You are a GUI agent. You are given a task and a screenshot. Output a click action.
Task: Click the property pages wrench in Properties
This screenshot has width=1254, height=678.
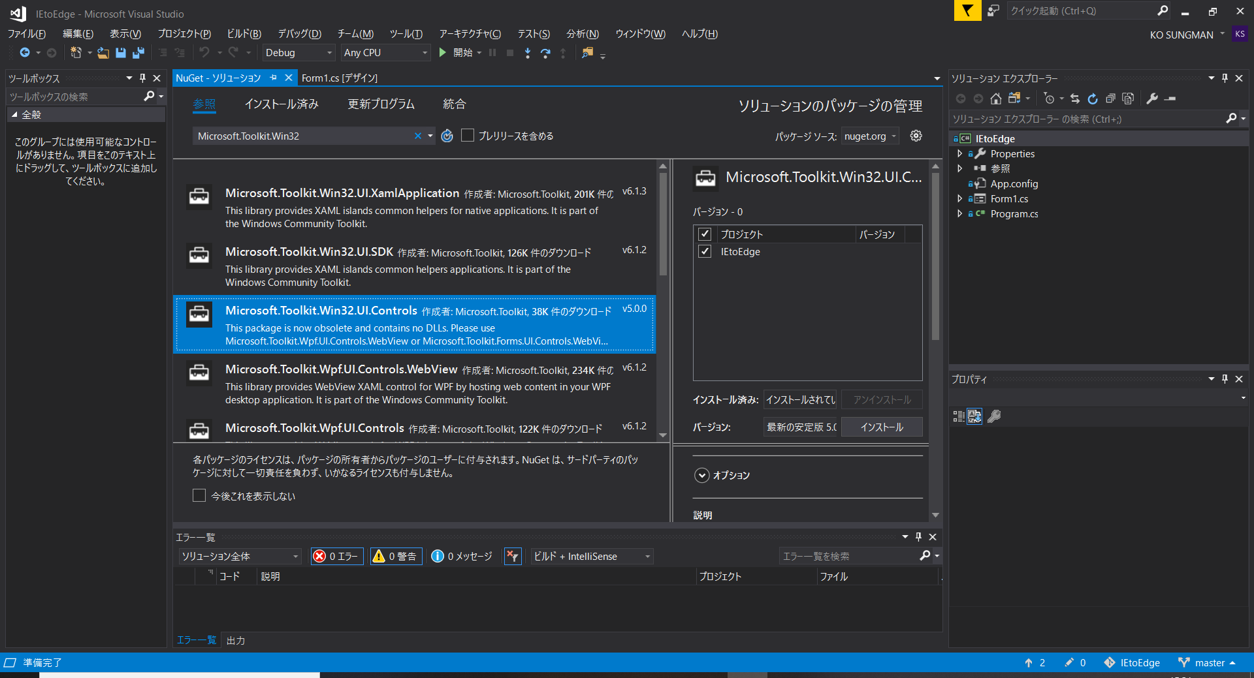[994, 416]
